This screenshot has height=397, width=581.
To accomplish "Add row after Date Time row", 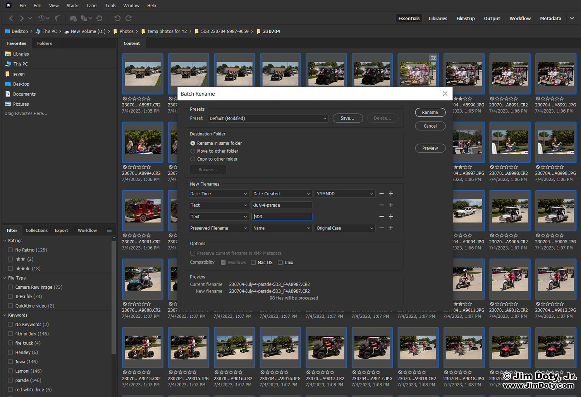I will 391,193.
